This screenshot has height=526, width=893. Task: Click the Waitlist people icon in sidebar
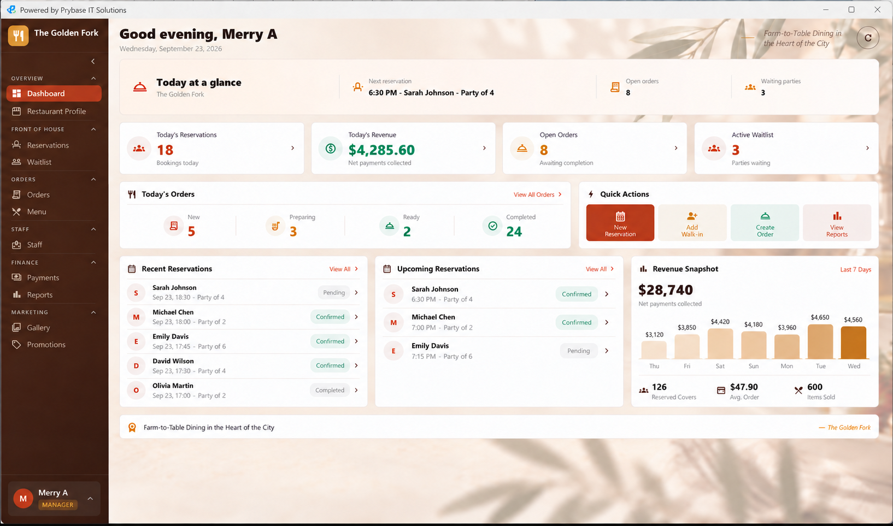click(16, 162)
